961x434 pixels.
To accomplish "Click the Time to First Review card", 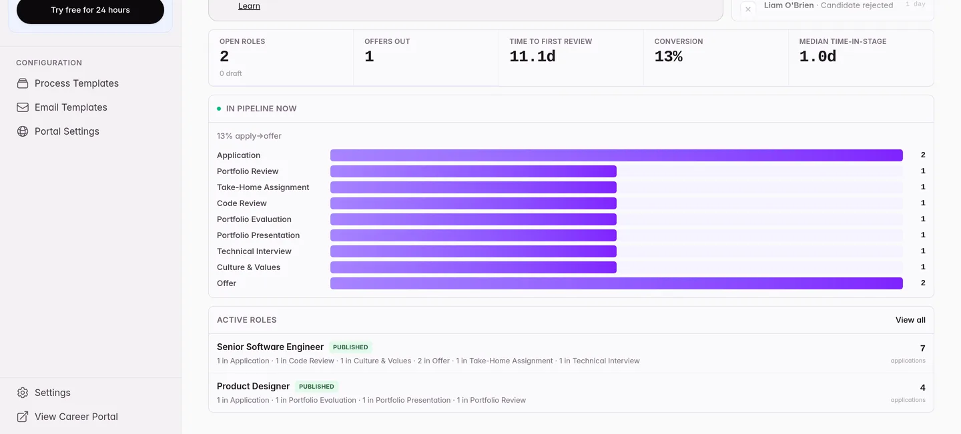I will pyautogui.click(x=571, y=58).
